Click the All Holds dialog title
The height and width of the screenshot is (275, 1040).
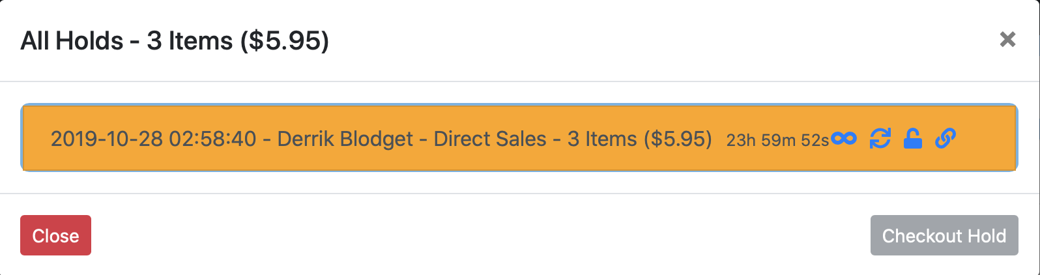(175, 40)
